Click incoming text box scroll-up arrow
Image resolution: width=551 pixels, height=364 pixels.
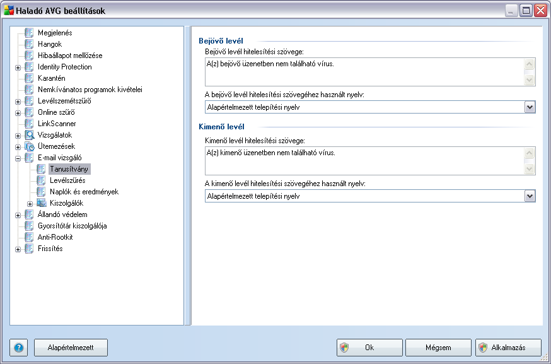click(529, 64)
